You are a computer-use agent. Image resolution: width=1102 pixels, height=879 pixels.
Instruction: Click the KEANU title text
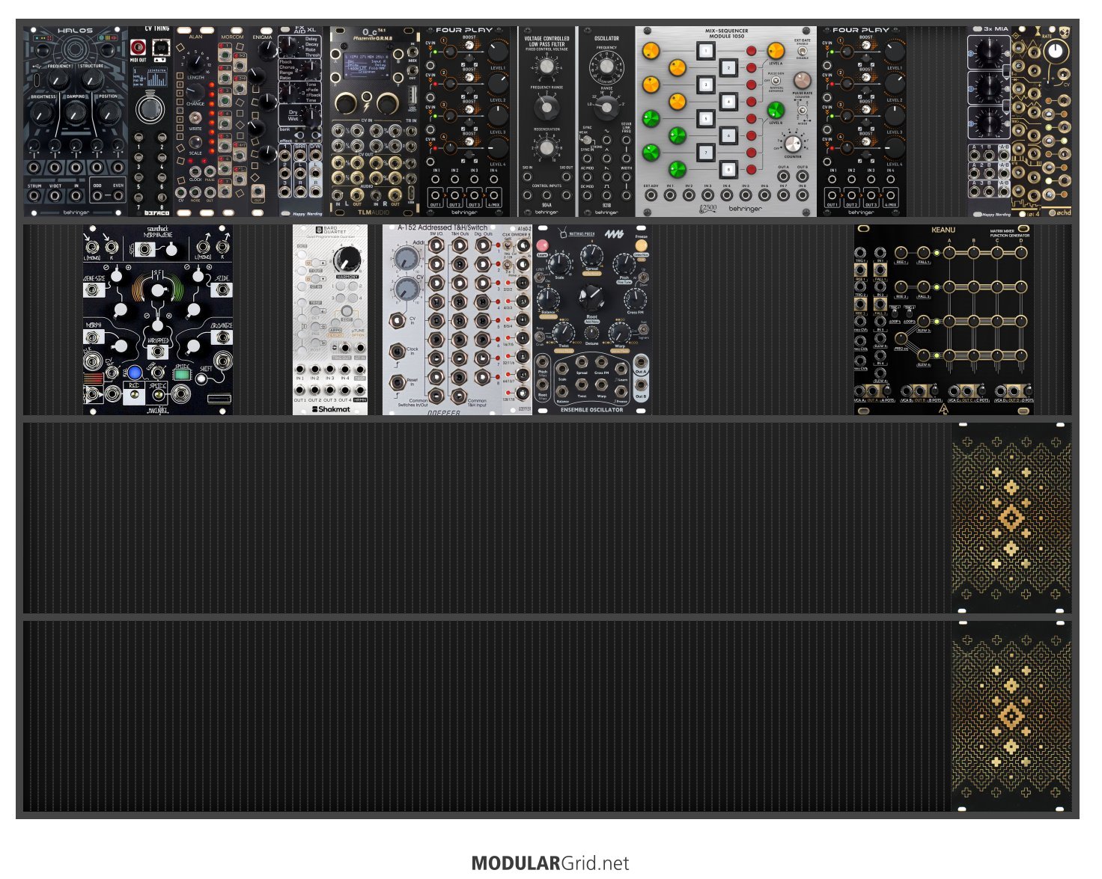(x=943, y=230)
